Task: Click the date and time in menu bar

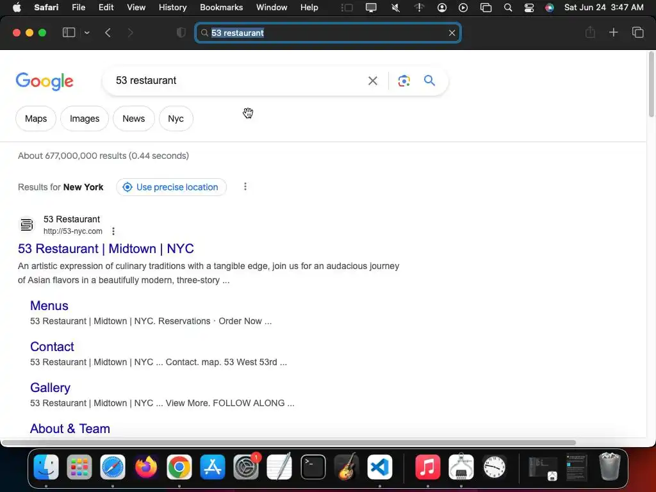Action: pos(603,8)
